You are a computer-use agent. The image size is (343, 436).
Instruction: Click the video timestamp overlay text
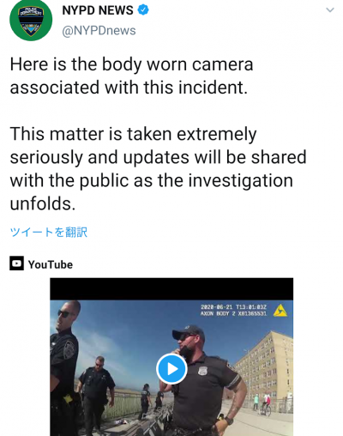tap(233, 311)
